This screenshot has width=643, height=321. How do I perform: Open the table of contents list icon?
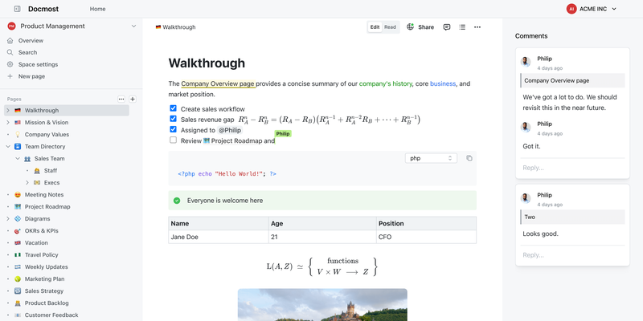(462, 27)
